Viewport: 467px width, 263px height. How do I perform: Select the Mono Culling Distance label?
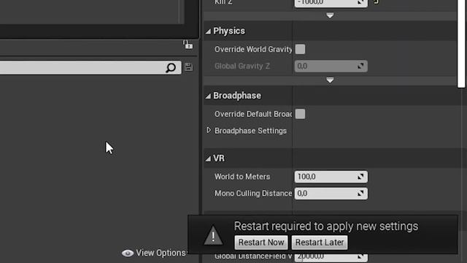coord(253,194)
